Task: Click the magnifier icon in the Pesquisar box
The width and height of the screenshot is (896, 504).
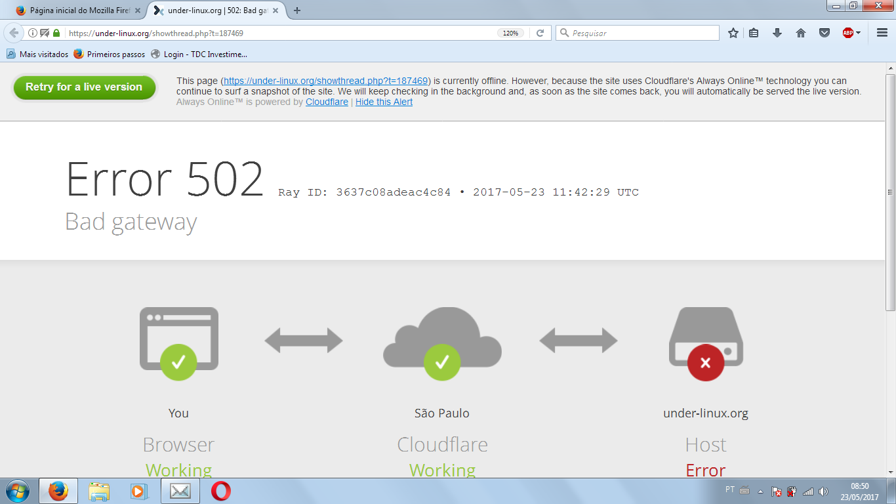Action: pos(564,33)
